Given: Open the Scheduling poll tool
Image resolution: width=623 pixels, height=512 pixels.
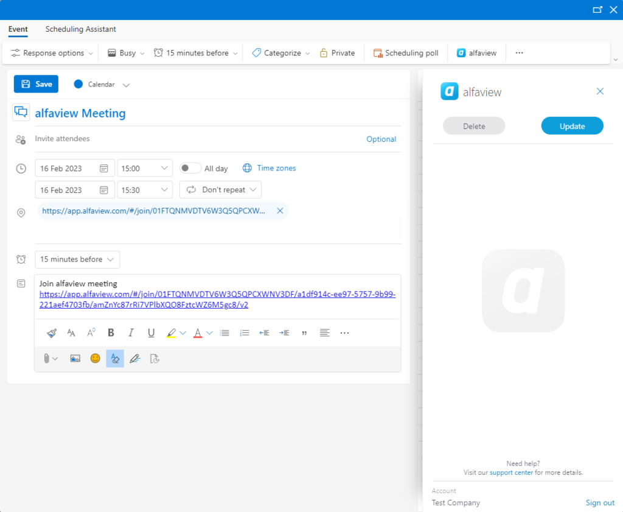Looking at the screenshot, I should point(405,53).
